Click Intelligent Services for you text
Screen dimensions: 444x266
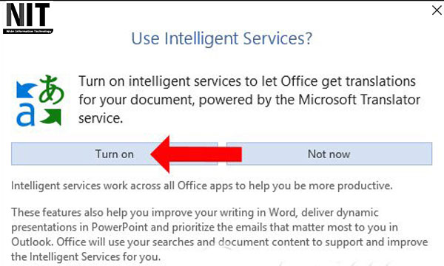pos(95,256)
